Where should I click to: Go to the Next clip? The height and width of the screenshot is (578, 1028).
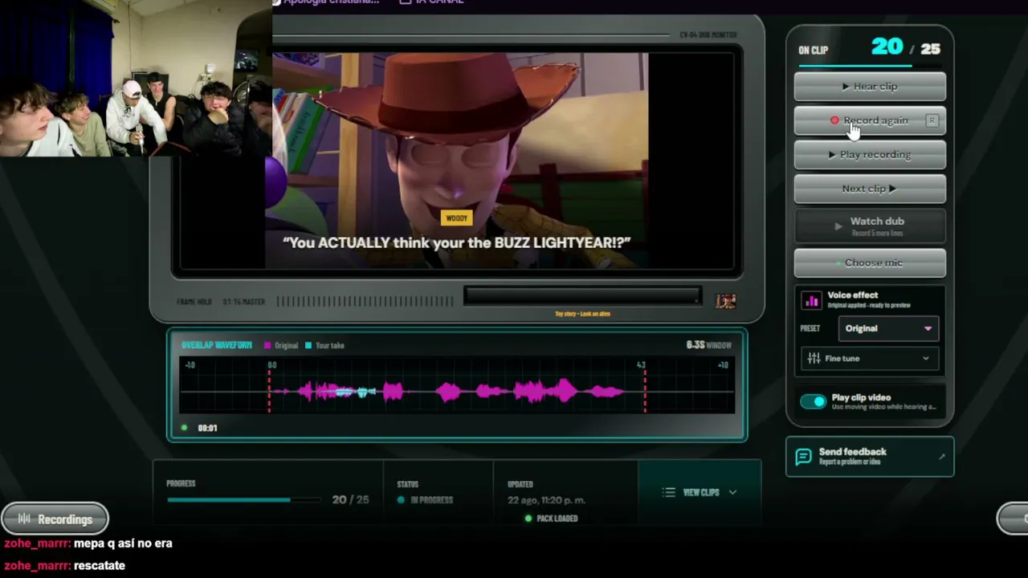click(870, 189)
